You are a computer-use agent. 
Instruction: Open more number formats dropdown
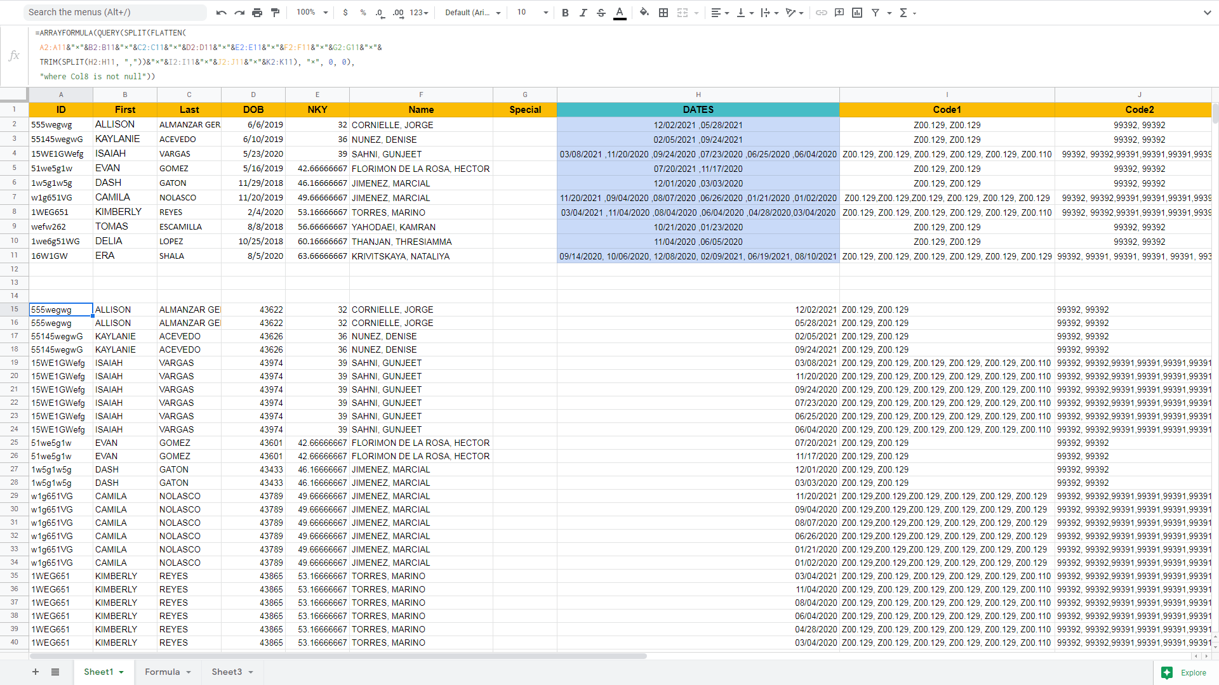[419, 13]
